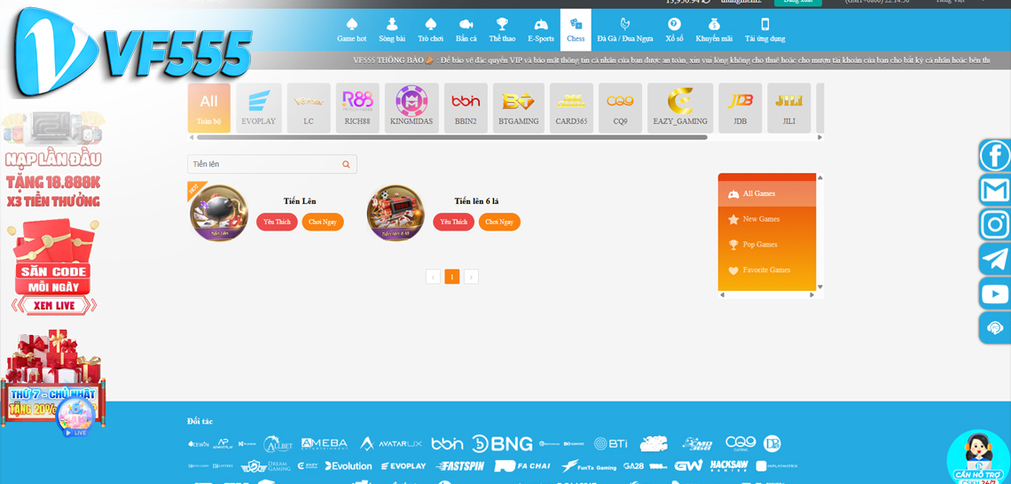Filter by BTGAMING provider
This screenshot has height=484, width=1011.
coord(519,108)
